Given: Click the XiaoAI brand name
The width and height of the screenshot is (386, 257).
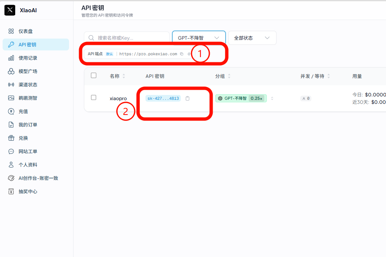Looking at the screenshot, I should pos(28,10).
